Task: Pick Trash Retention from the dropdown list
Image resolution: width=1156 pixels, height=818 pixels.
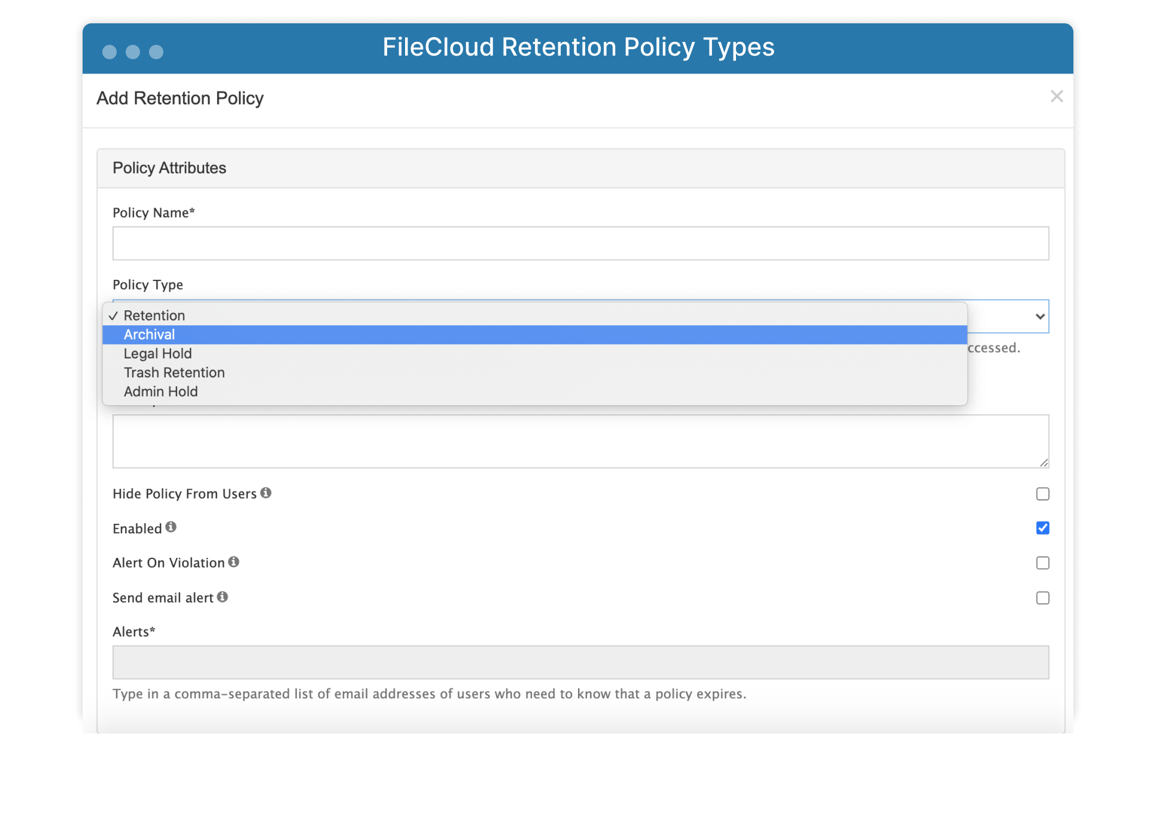Action: tap(174, 373)
